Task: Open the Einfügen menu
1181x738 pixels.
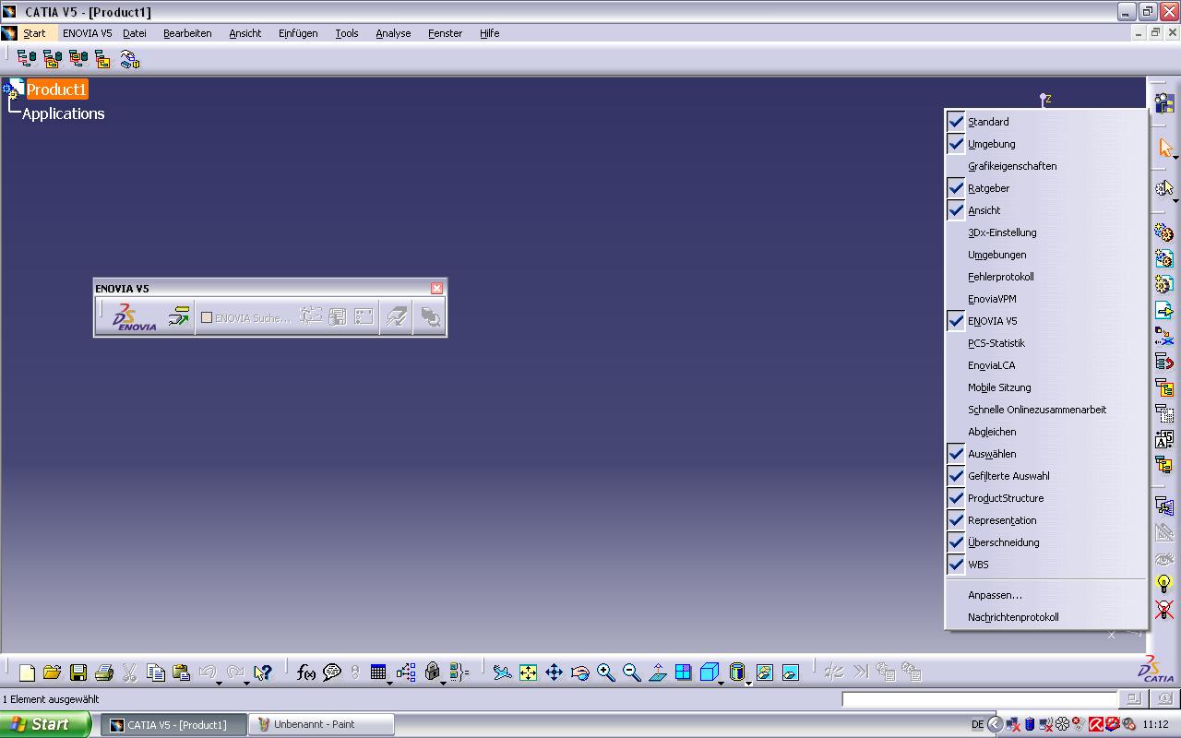Action: 298,33
